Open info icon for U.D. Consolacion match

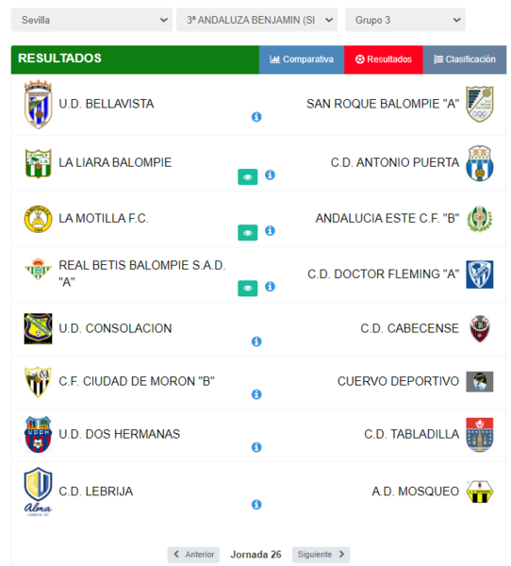[256, 341]
